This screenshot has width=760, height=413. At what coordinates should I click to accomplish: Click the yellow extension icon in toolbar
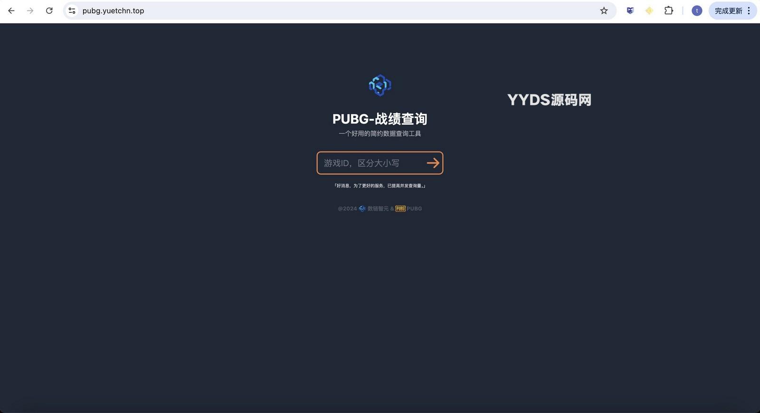click(649, 10)
